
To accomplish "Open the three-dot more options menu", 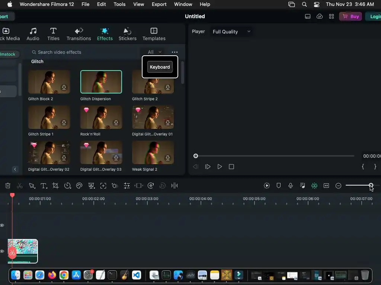I will (x=175, y=52).
